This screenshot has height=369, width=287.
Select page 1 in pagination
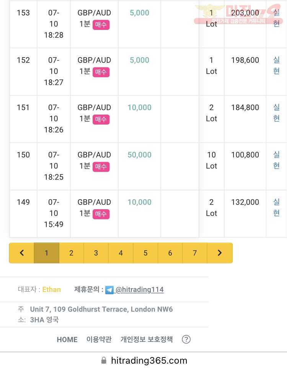47,253
